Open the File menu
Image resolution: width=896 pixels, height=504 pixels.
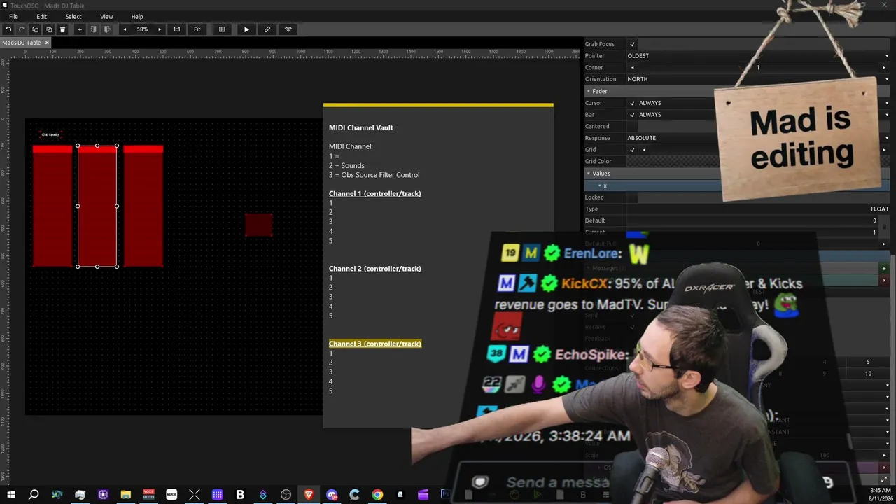(13, 17)
